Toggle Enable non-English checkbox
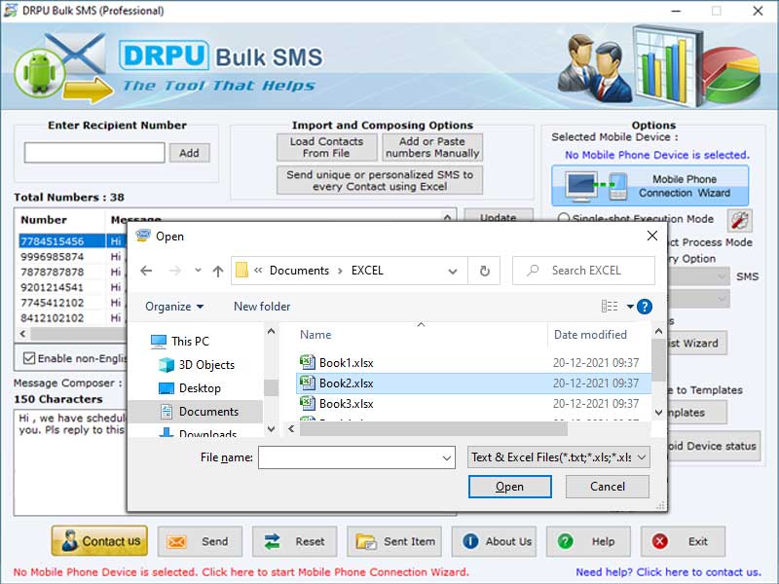The width and height of the screenshot is (779, 584). pyautogui.click(x=28, y=358)
